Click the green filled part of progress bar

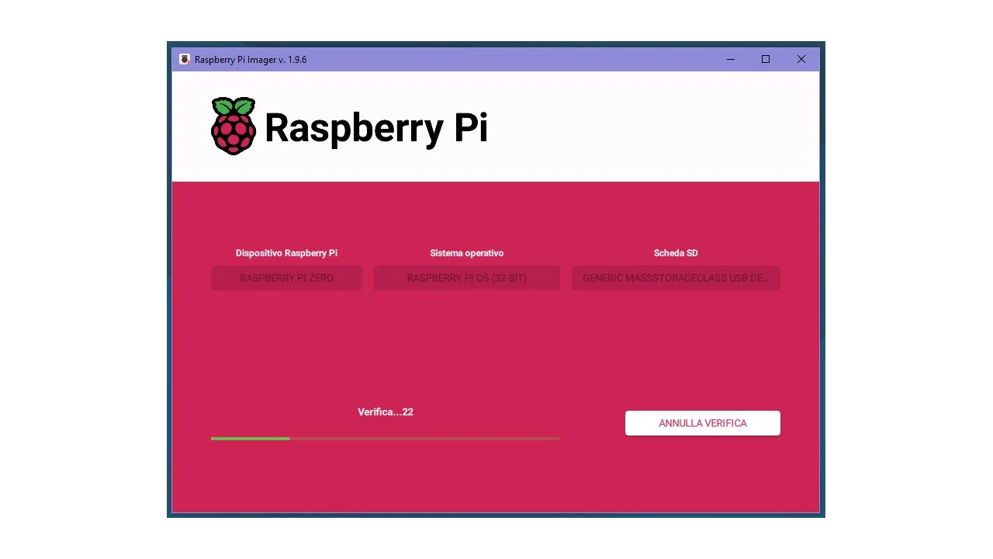pos(250,439)
